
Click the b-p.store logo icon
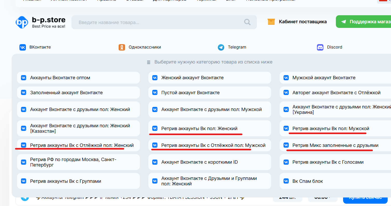(x=22, y=22)
